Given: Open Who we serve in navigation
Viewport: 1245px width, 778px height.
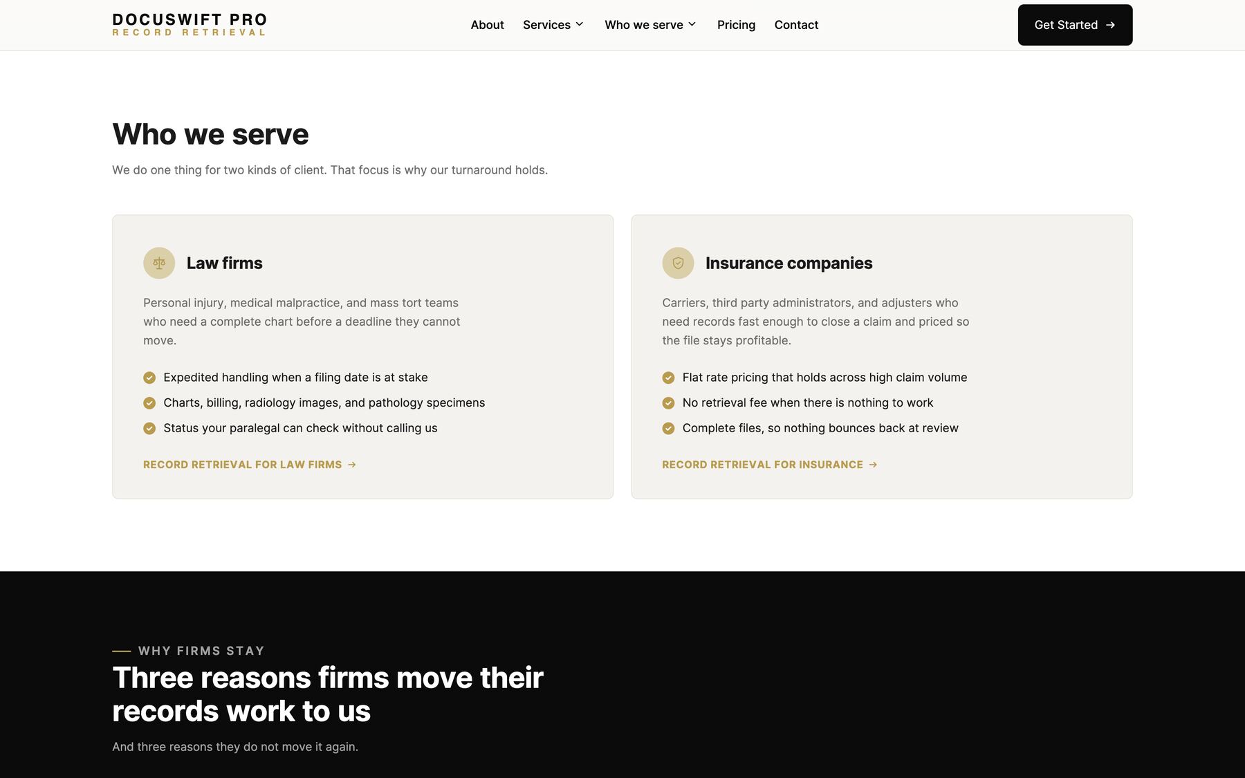Looking at the screenshot, I should (x=644, y=25).
